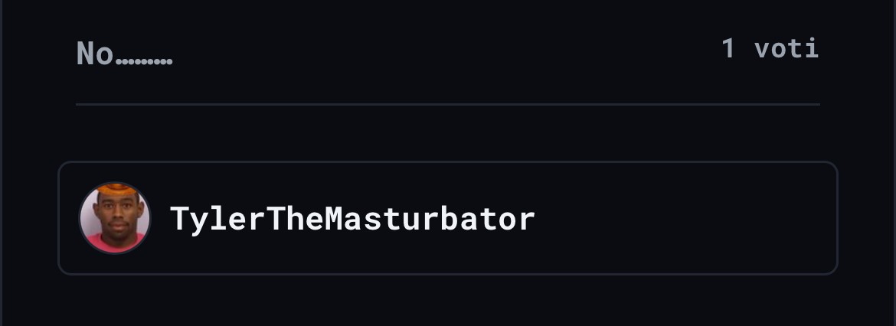Image resolution: width=896 pixels, height=326 pixels.
Task: Click the empty space above the voter card
Action: 448,134
